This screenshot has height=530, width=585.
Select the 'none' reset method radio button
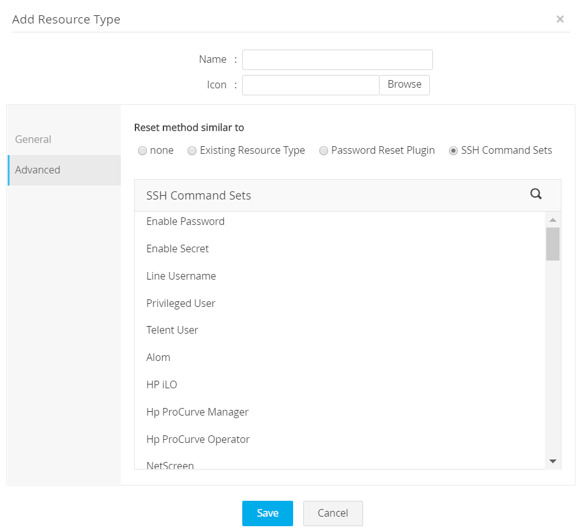pos(142,151)
